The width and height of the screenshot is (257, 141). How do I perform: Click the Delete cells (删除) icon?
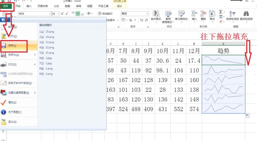[203, 14]
